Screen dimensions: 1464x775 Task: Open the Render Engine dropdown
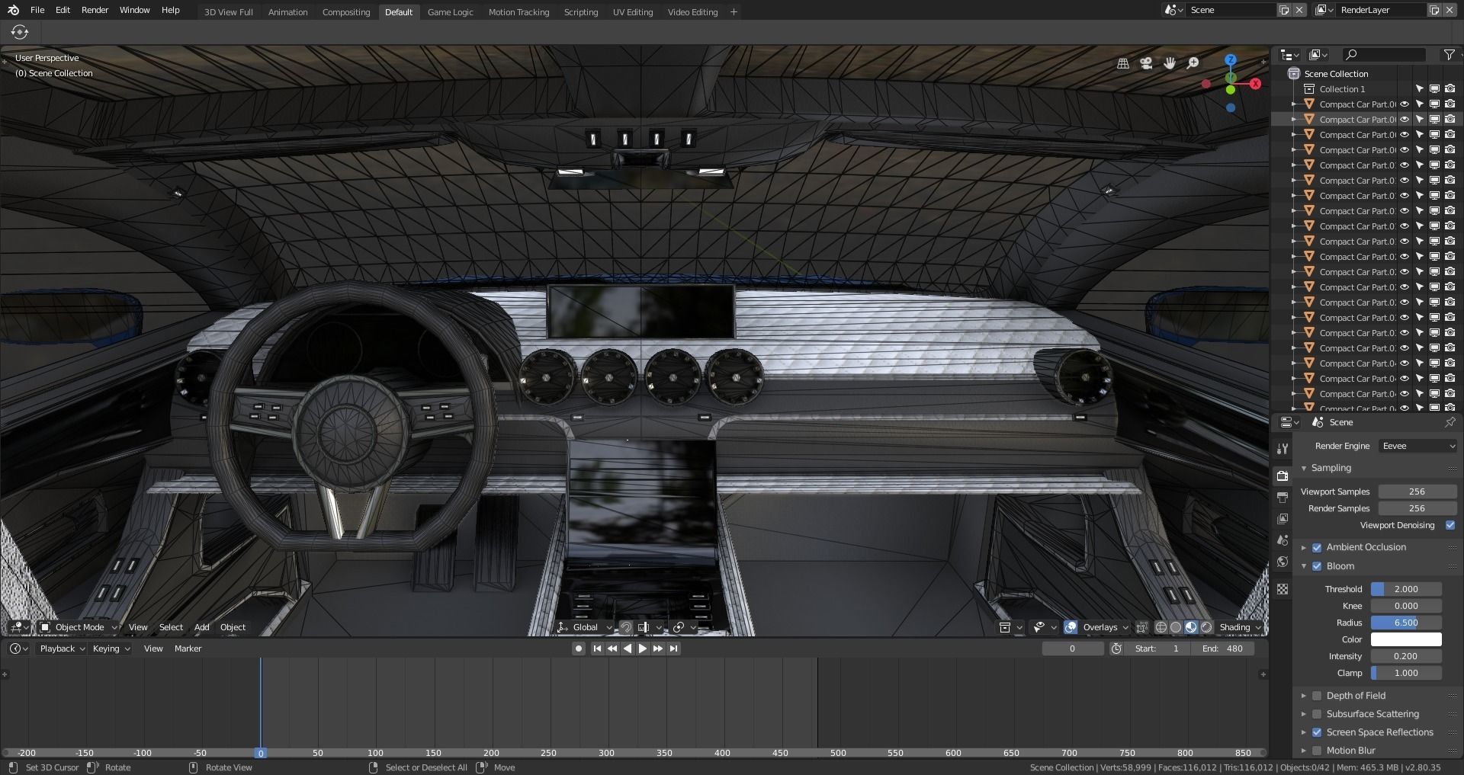(1418, 446)
